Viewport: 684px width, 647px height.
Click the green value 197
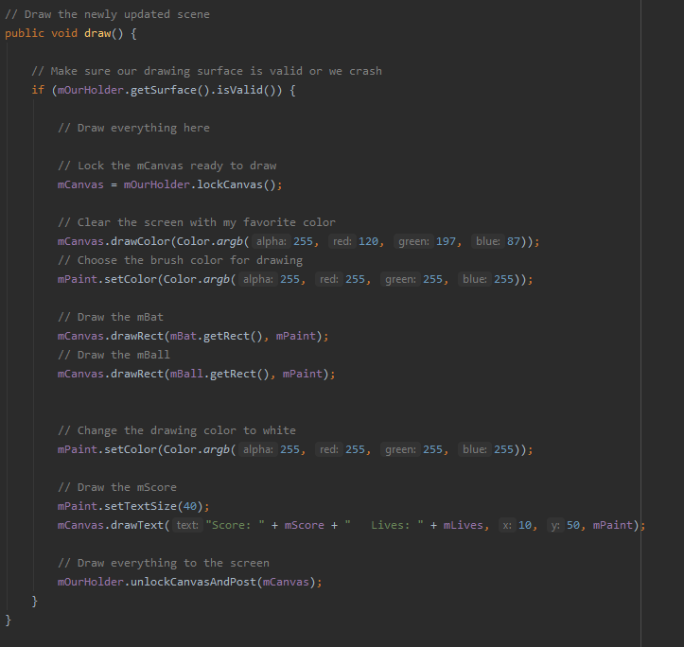446,241
